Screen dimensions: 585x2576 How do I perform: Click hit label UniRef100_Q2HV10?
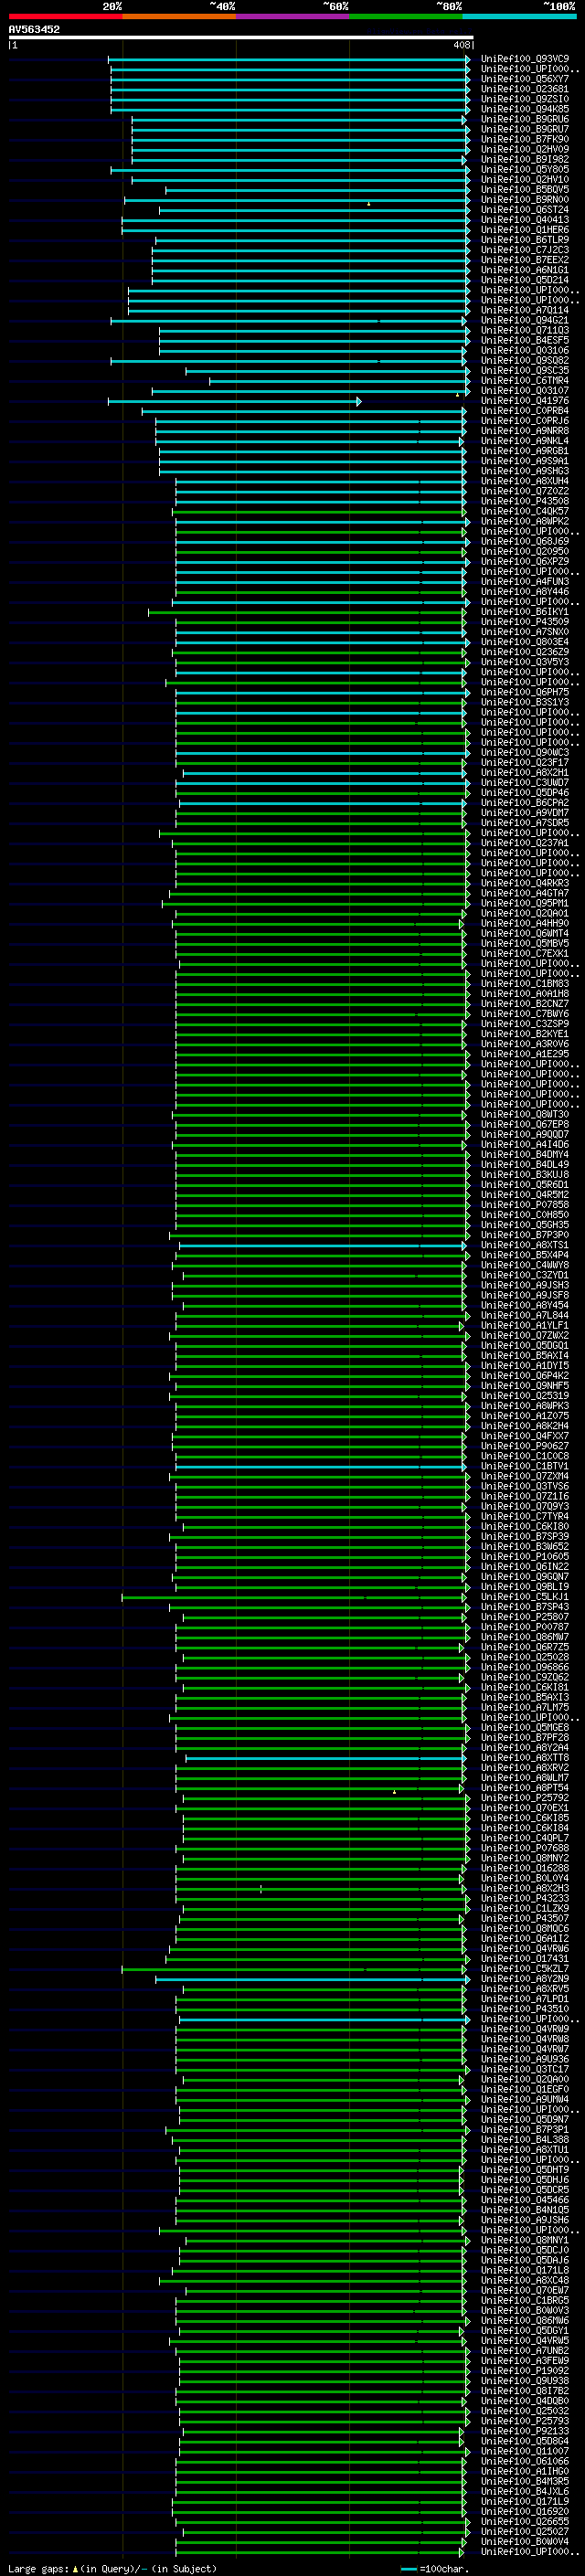click(x=525, y=179)
